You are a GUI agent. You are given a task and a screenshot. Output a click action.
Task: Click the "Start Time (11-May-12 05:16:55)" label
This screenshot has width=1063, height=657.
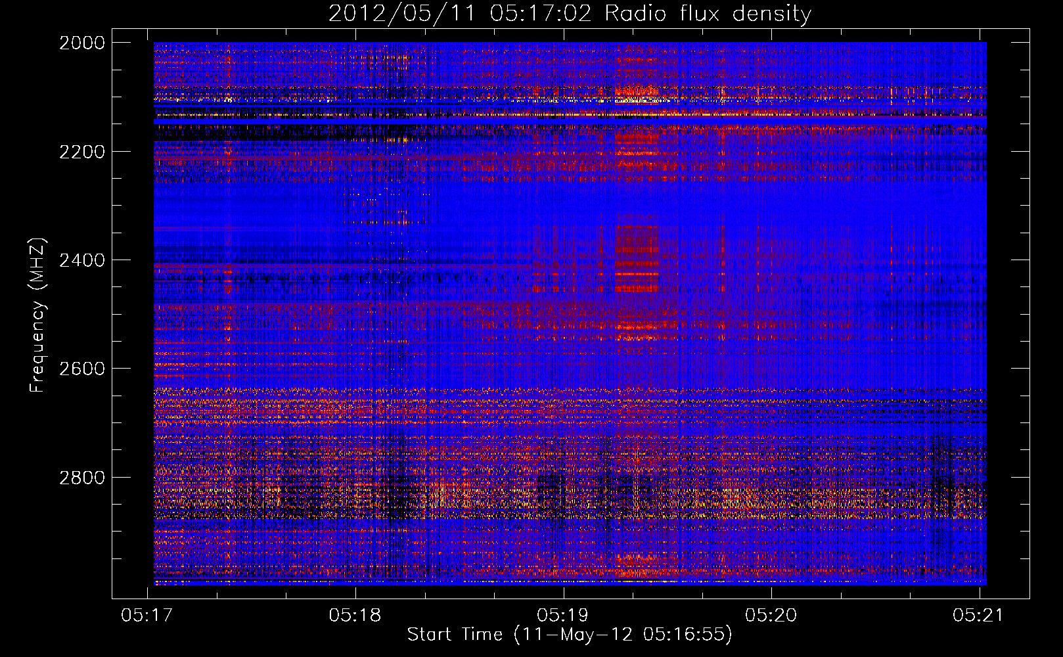[x=570, y=635]
